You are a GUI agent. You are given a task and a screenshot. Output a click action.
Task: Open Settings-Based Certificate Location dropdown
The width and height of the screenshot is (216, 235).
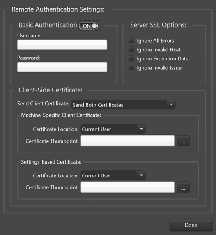(x=113, y=175)
